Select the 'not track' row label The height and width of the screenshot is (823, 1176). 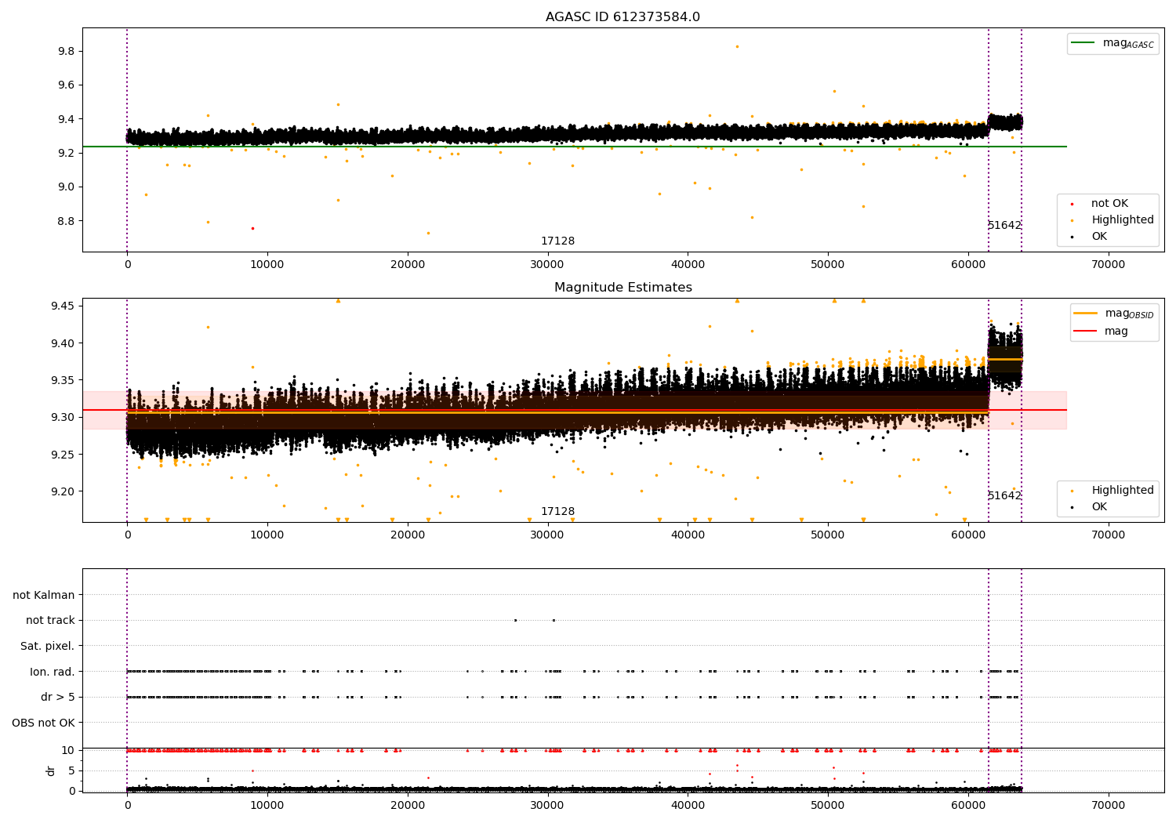pyautogui.click(x=50, y=620)
